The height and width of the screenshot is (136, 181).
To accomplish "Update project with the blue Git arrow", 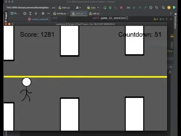I will [134, 8].
